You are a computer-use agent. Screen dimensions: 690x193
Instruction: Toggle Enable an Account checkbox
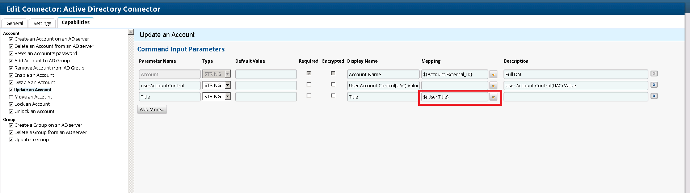[11, 75]
